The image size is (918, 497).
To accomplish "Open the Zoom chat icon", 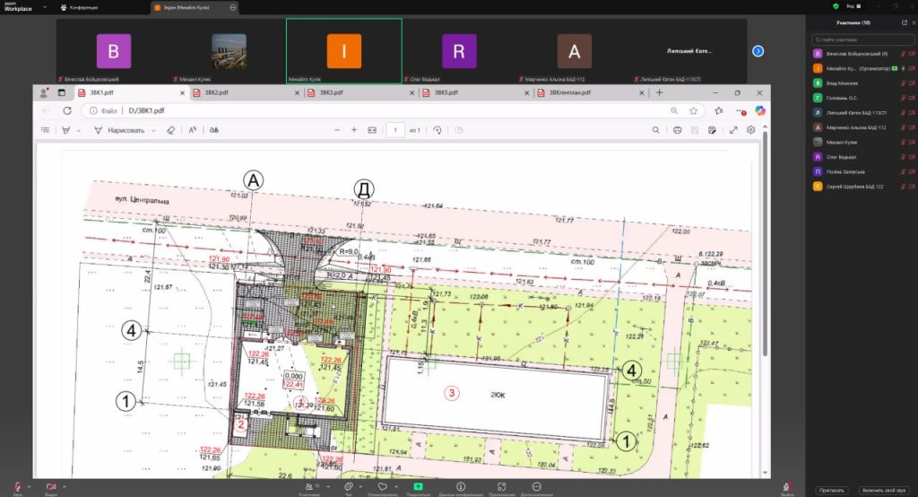I will (348, 486).
